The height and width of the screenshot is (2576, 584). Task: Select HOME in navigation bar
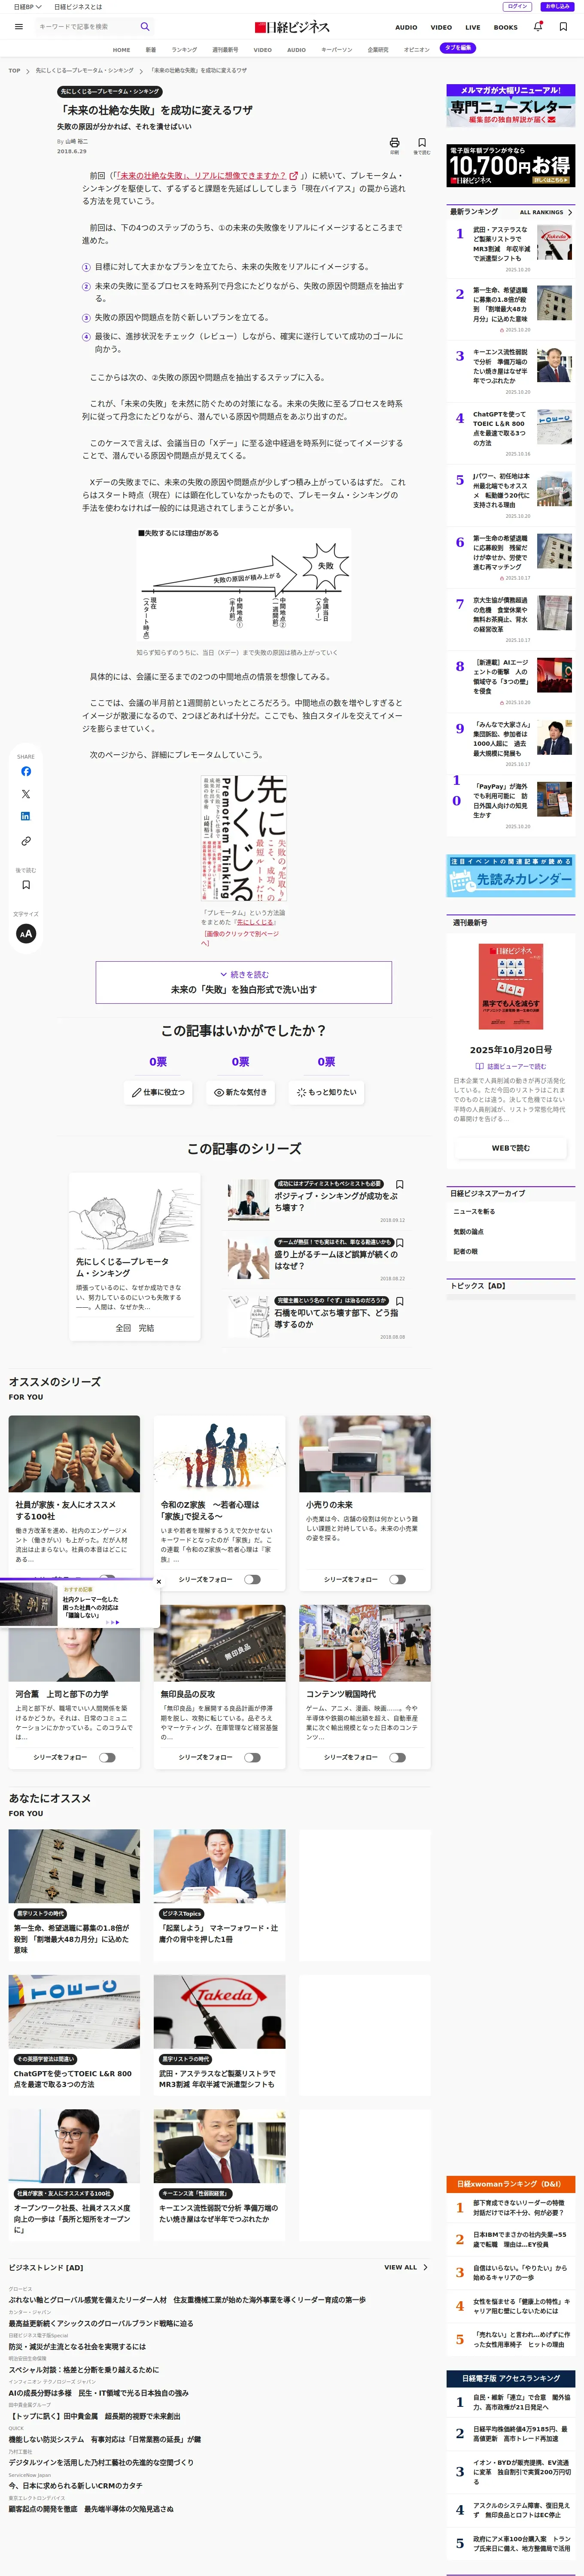pyautogui.click(x=122, y=49)
